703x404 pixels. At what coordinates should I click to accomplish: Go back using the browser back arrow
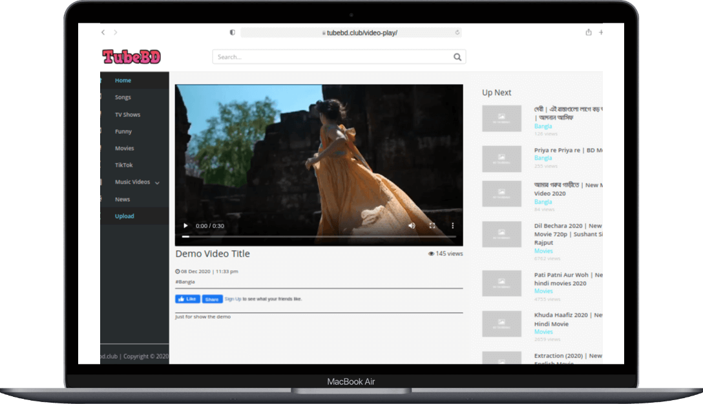click(103, 32)
